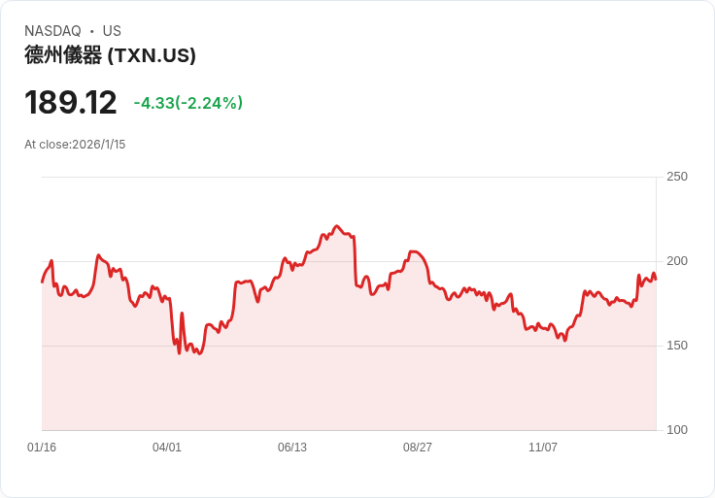Click the highest peak of the price line
The image size is (715, 498).
[337, 226]
